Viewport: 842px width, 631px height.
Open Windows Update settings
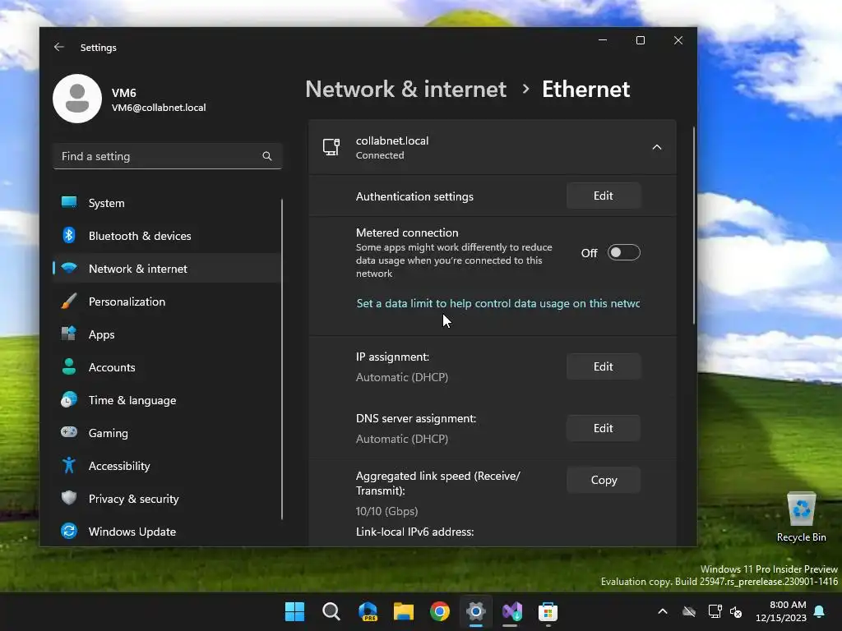167,532
